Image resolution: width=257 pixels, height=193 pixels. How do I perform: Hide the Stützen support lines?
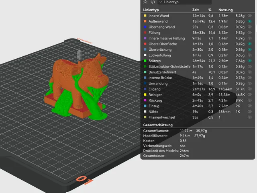tap(249, 61)
